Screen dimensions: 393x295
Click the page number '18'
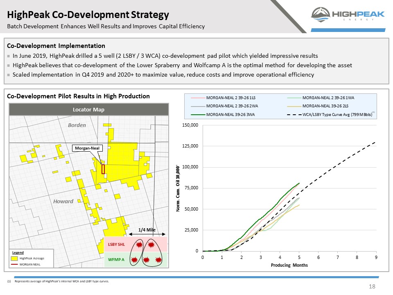pos(372,286)
